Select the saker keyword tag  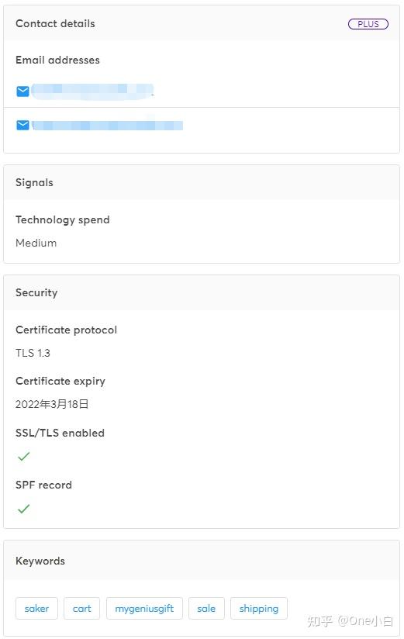point(36,609)
